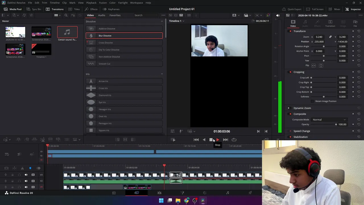Play in reverse
The height and width of the screenshot is (205, 364).
click(204, 140)
